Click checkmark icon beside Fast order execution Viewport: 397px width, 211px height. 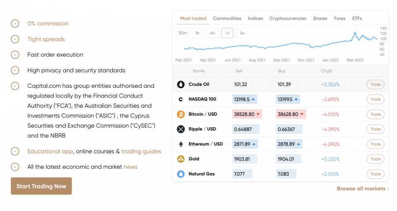[15, 55]
